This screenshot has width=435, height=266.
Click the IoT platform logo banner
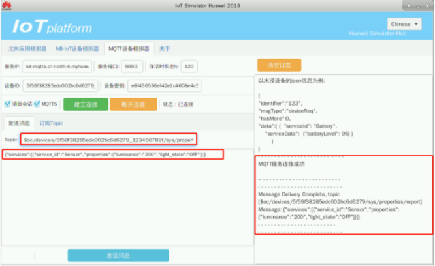52,27
